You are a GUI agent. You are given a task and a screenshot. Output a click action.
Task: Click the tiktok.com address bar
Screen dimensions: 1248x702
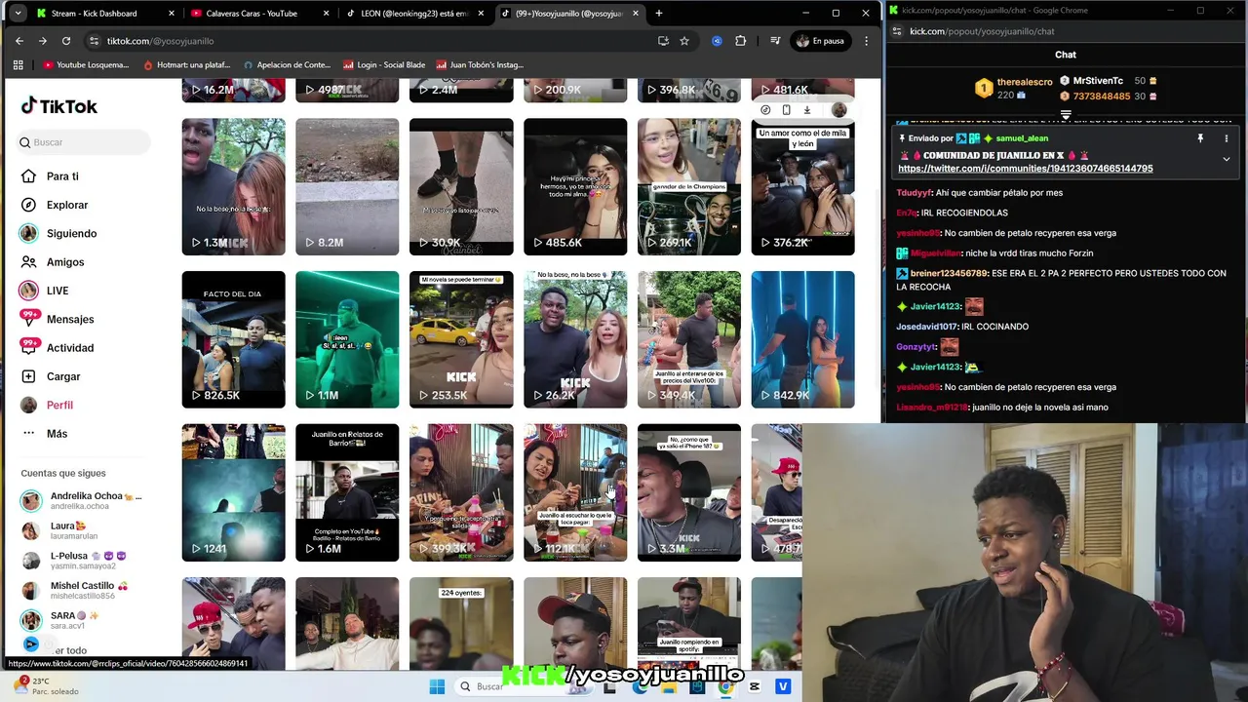[370, 41]
